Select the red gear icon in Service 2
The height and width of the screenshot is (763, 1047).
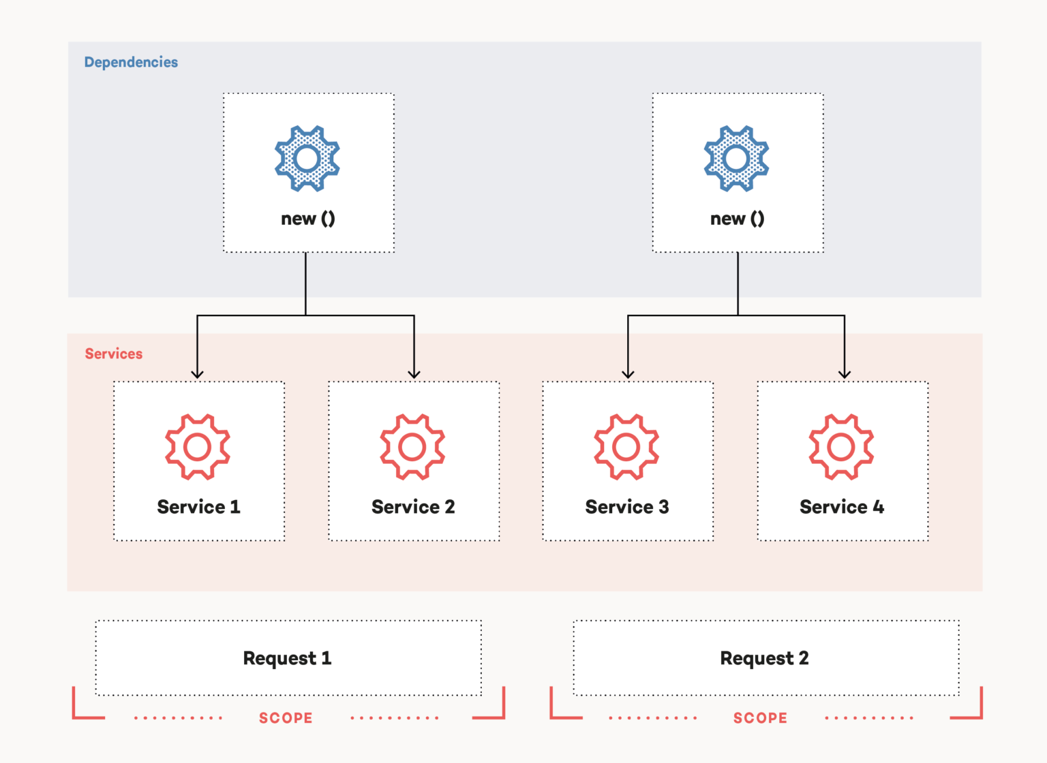413,446
